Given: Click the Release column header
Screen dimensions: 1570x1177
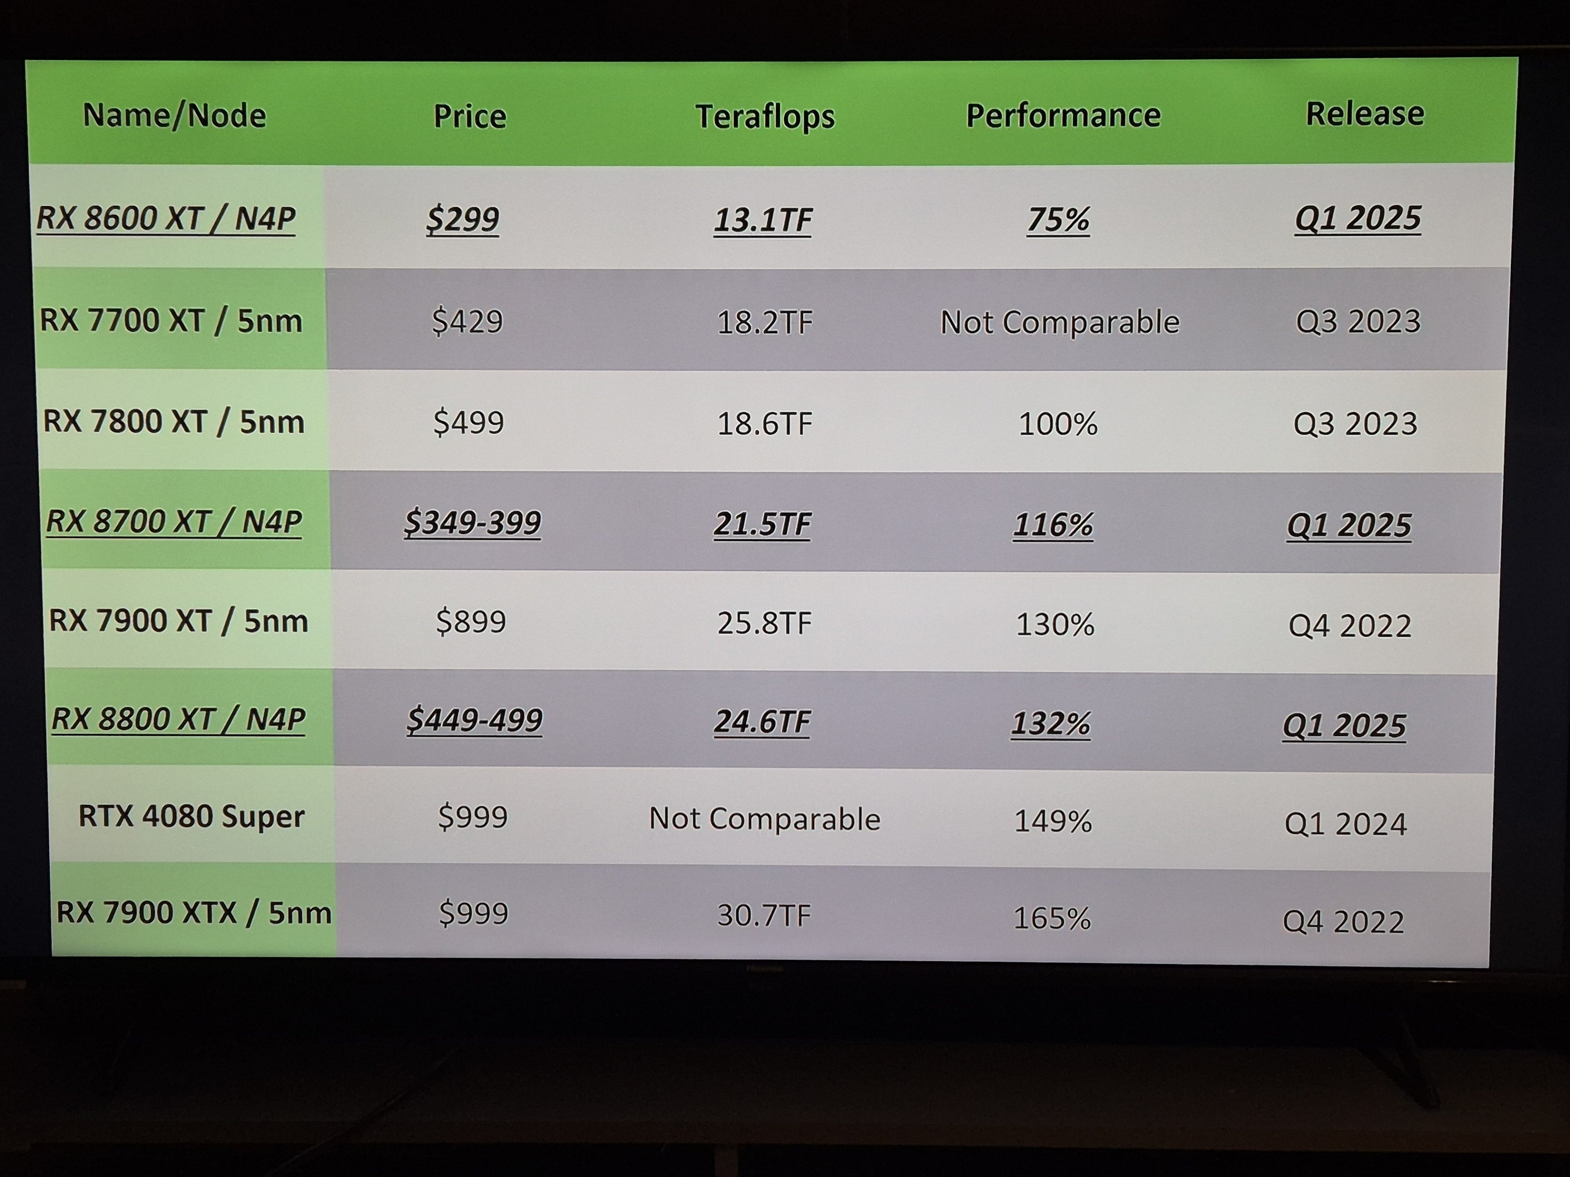Looking at the screenshot, I should (x=1365, y=114).
